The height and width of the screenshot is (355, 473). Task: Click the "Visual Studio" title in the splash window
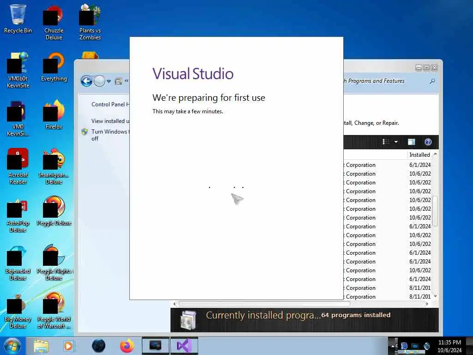[x=193, y=73]
